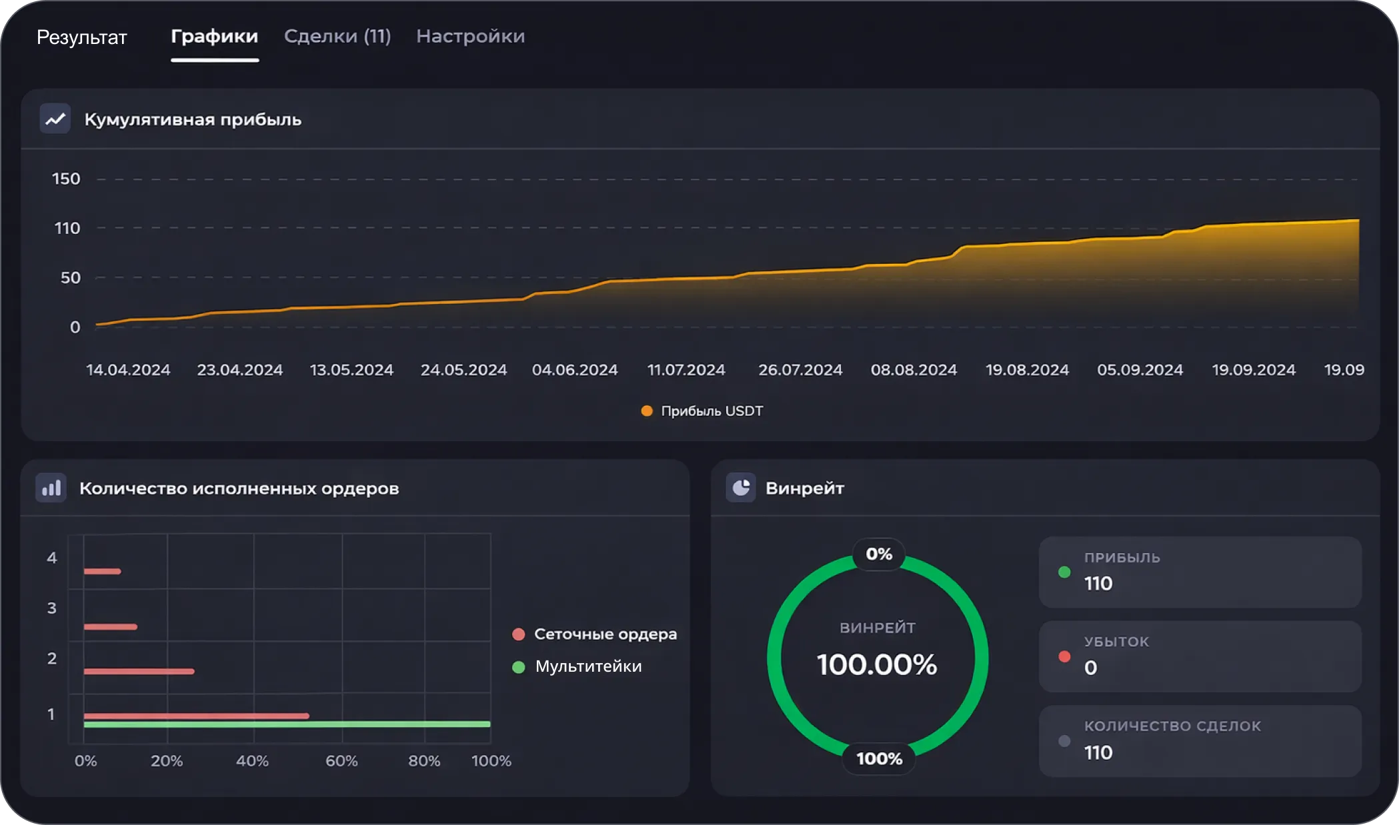Screen dimensions: 1399x825
Task: Click the gray dot beside Количество сделок
Action: [x=1064, y=741]
